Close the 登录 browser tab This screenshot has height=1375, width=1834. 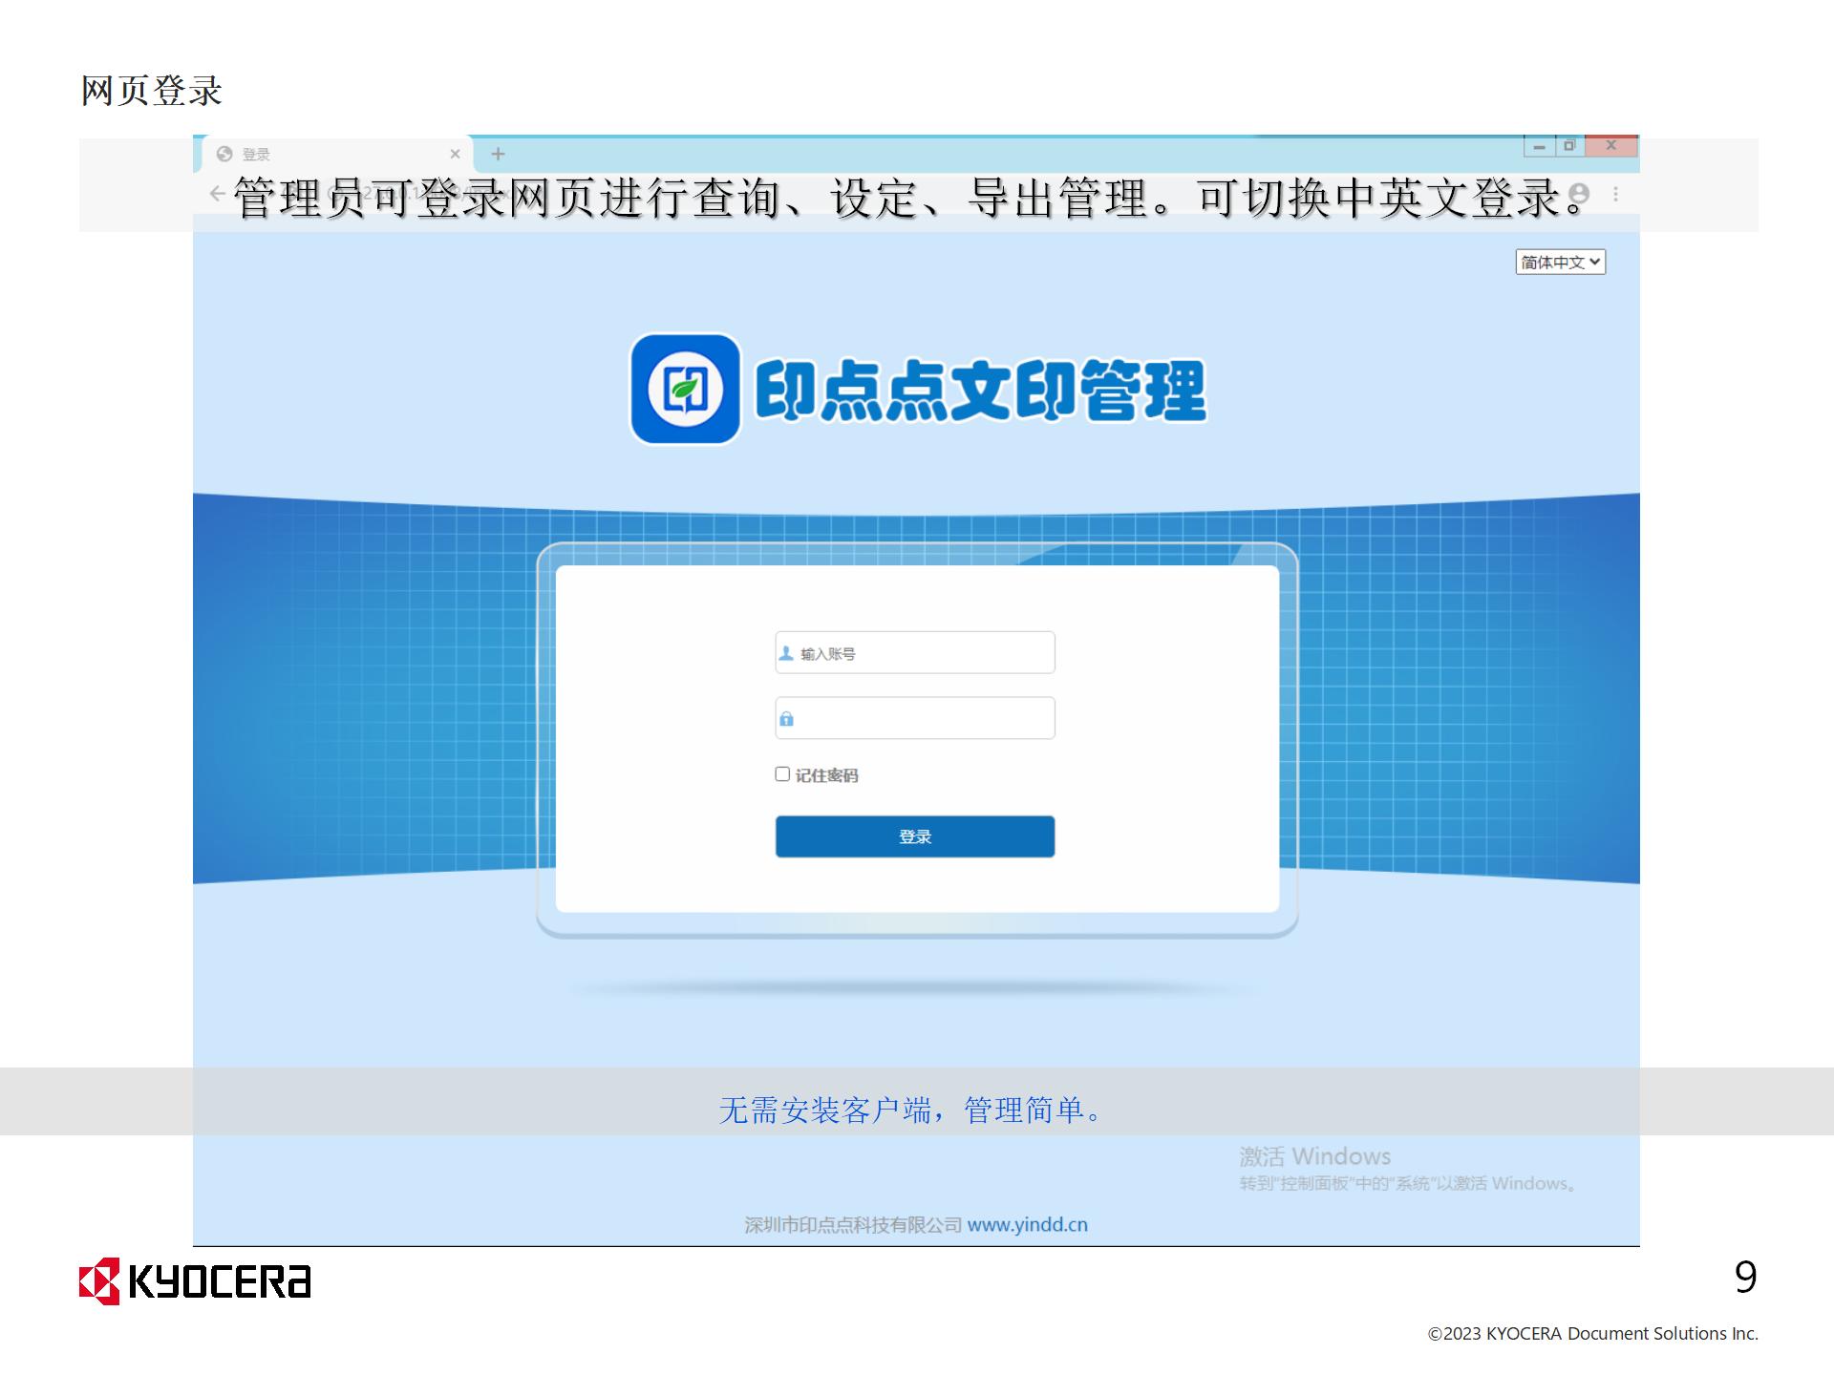click(x=455, y=154)
